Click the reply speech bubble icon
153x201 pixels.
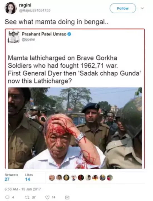[8, 197]
